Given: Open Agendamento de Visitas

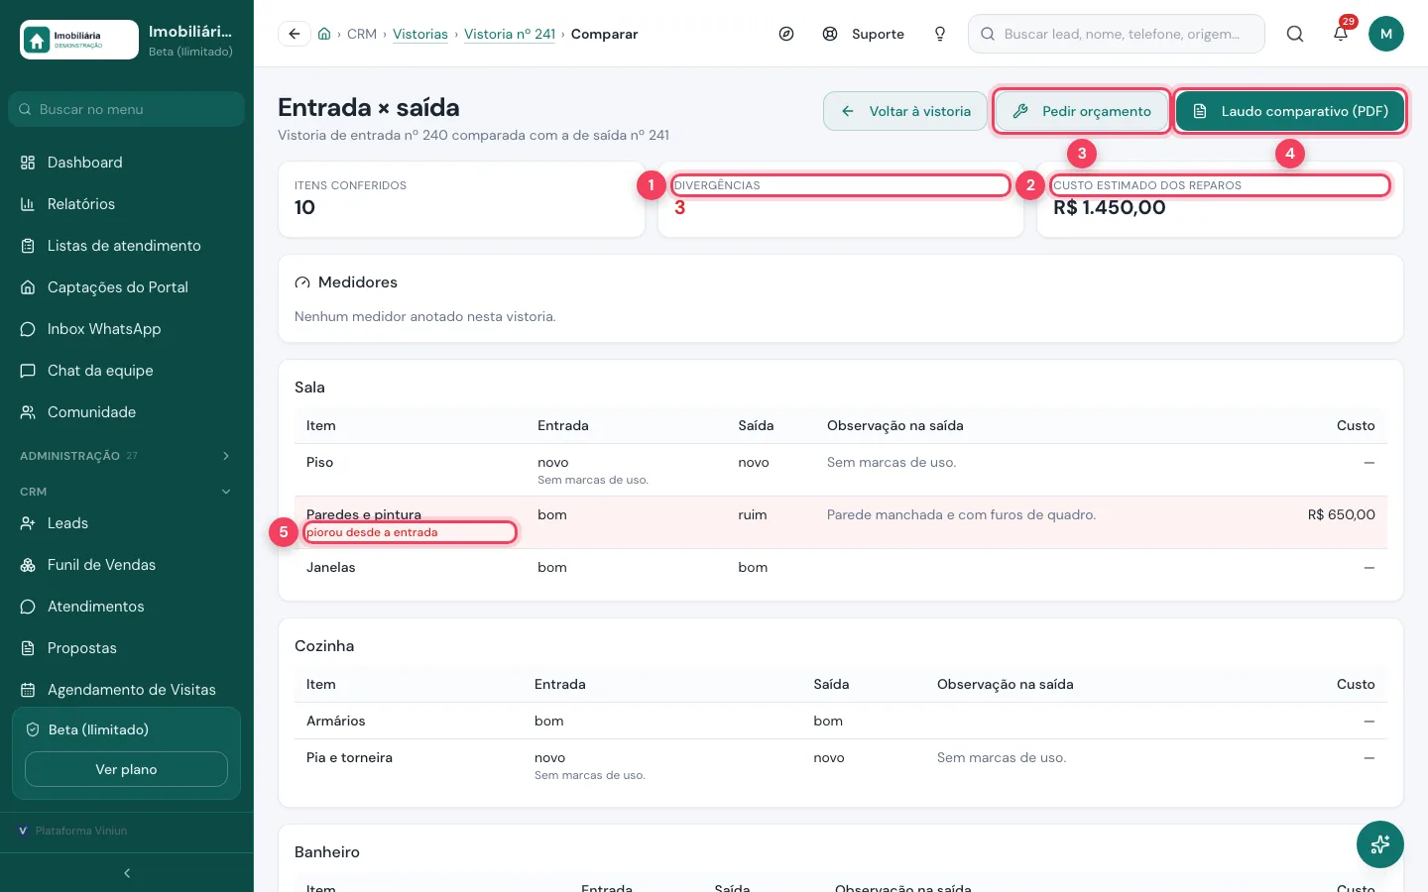Looking at the screenshot, I should (126, 690).
